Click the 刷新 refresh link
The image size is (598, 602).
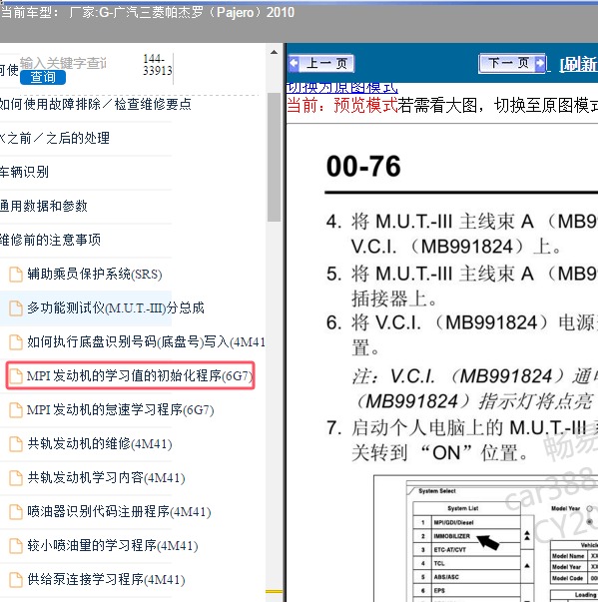click(x=579, y=64)
